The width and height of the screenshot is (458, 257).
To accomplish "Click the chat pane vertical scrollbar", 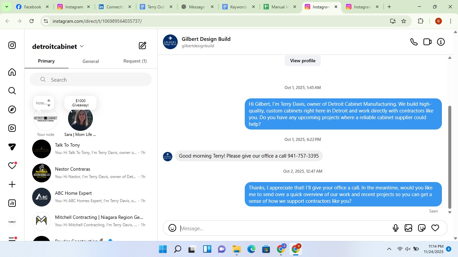I will click(450, 157).
